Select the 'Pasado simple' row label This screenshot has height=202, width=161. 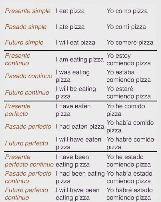[x=26, y=27]
